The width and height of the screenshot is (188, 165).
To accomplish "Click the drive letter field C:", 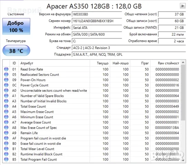I will (x=97, y=41).
